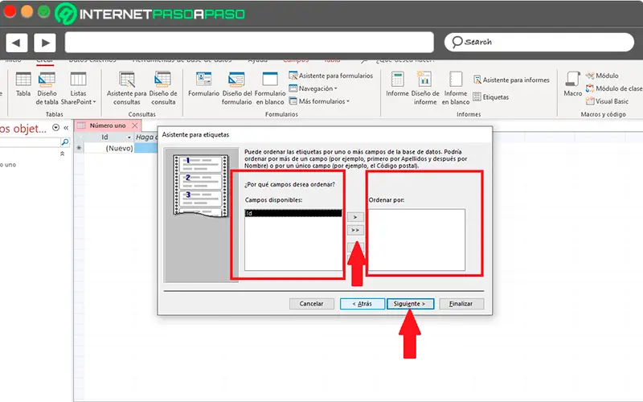
Task: Click Finalizar to finish wizard
Action: pos(461,304)
